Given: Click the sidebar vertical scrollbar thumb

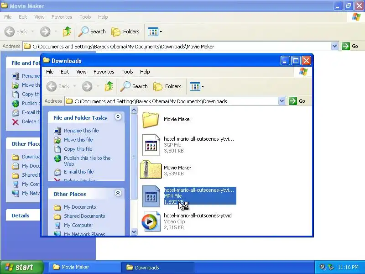Looking at the screenshot, I should coord(134,157).
